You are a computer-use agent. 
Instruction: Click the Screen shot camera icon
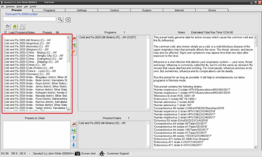pyautogui.click(x=78, y=154)
